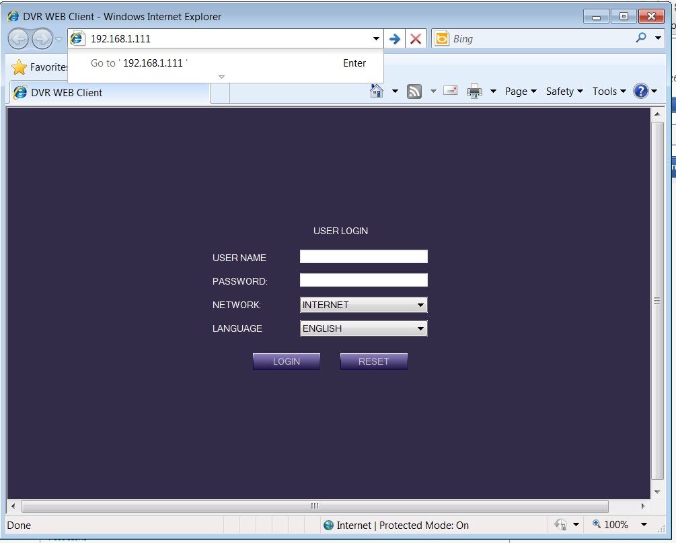
Task: Open the Page menu
Action: [x=521, y=92]
